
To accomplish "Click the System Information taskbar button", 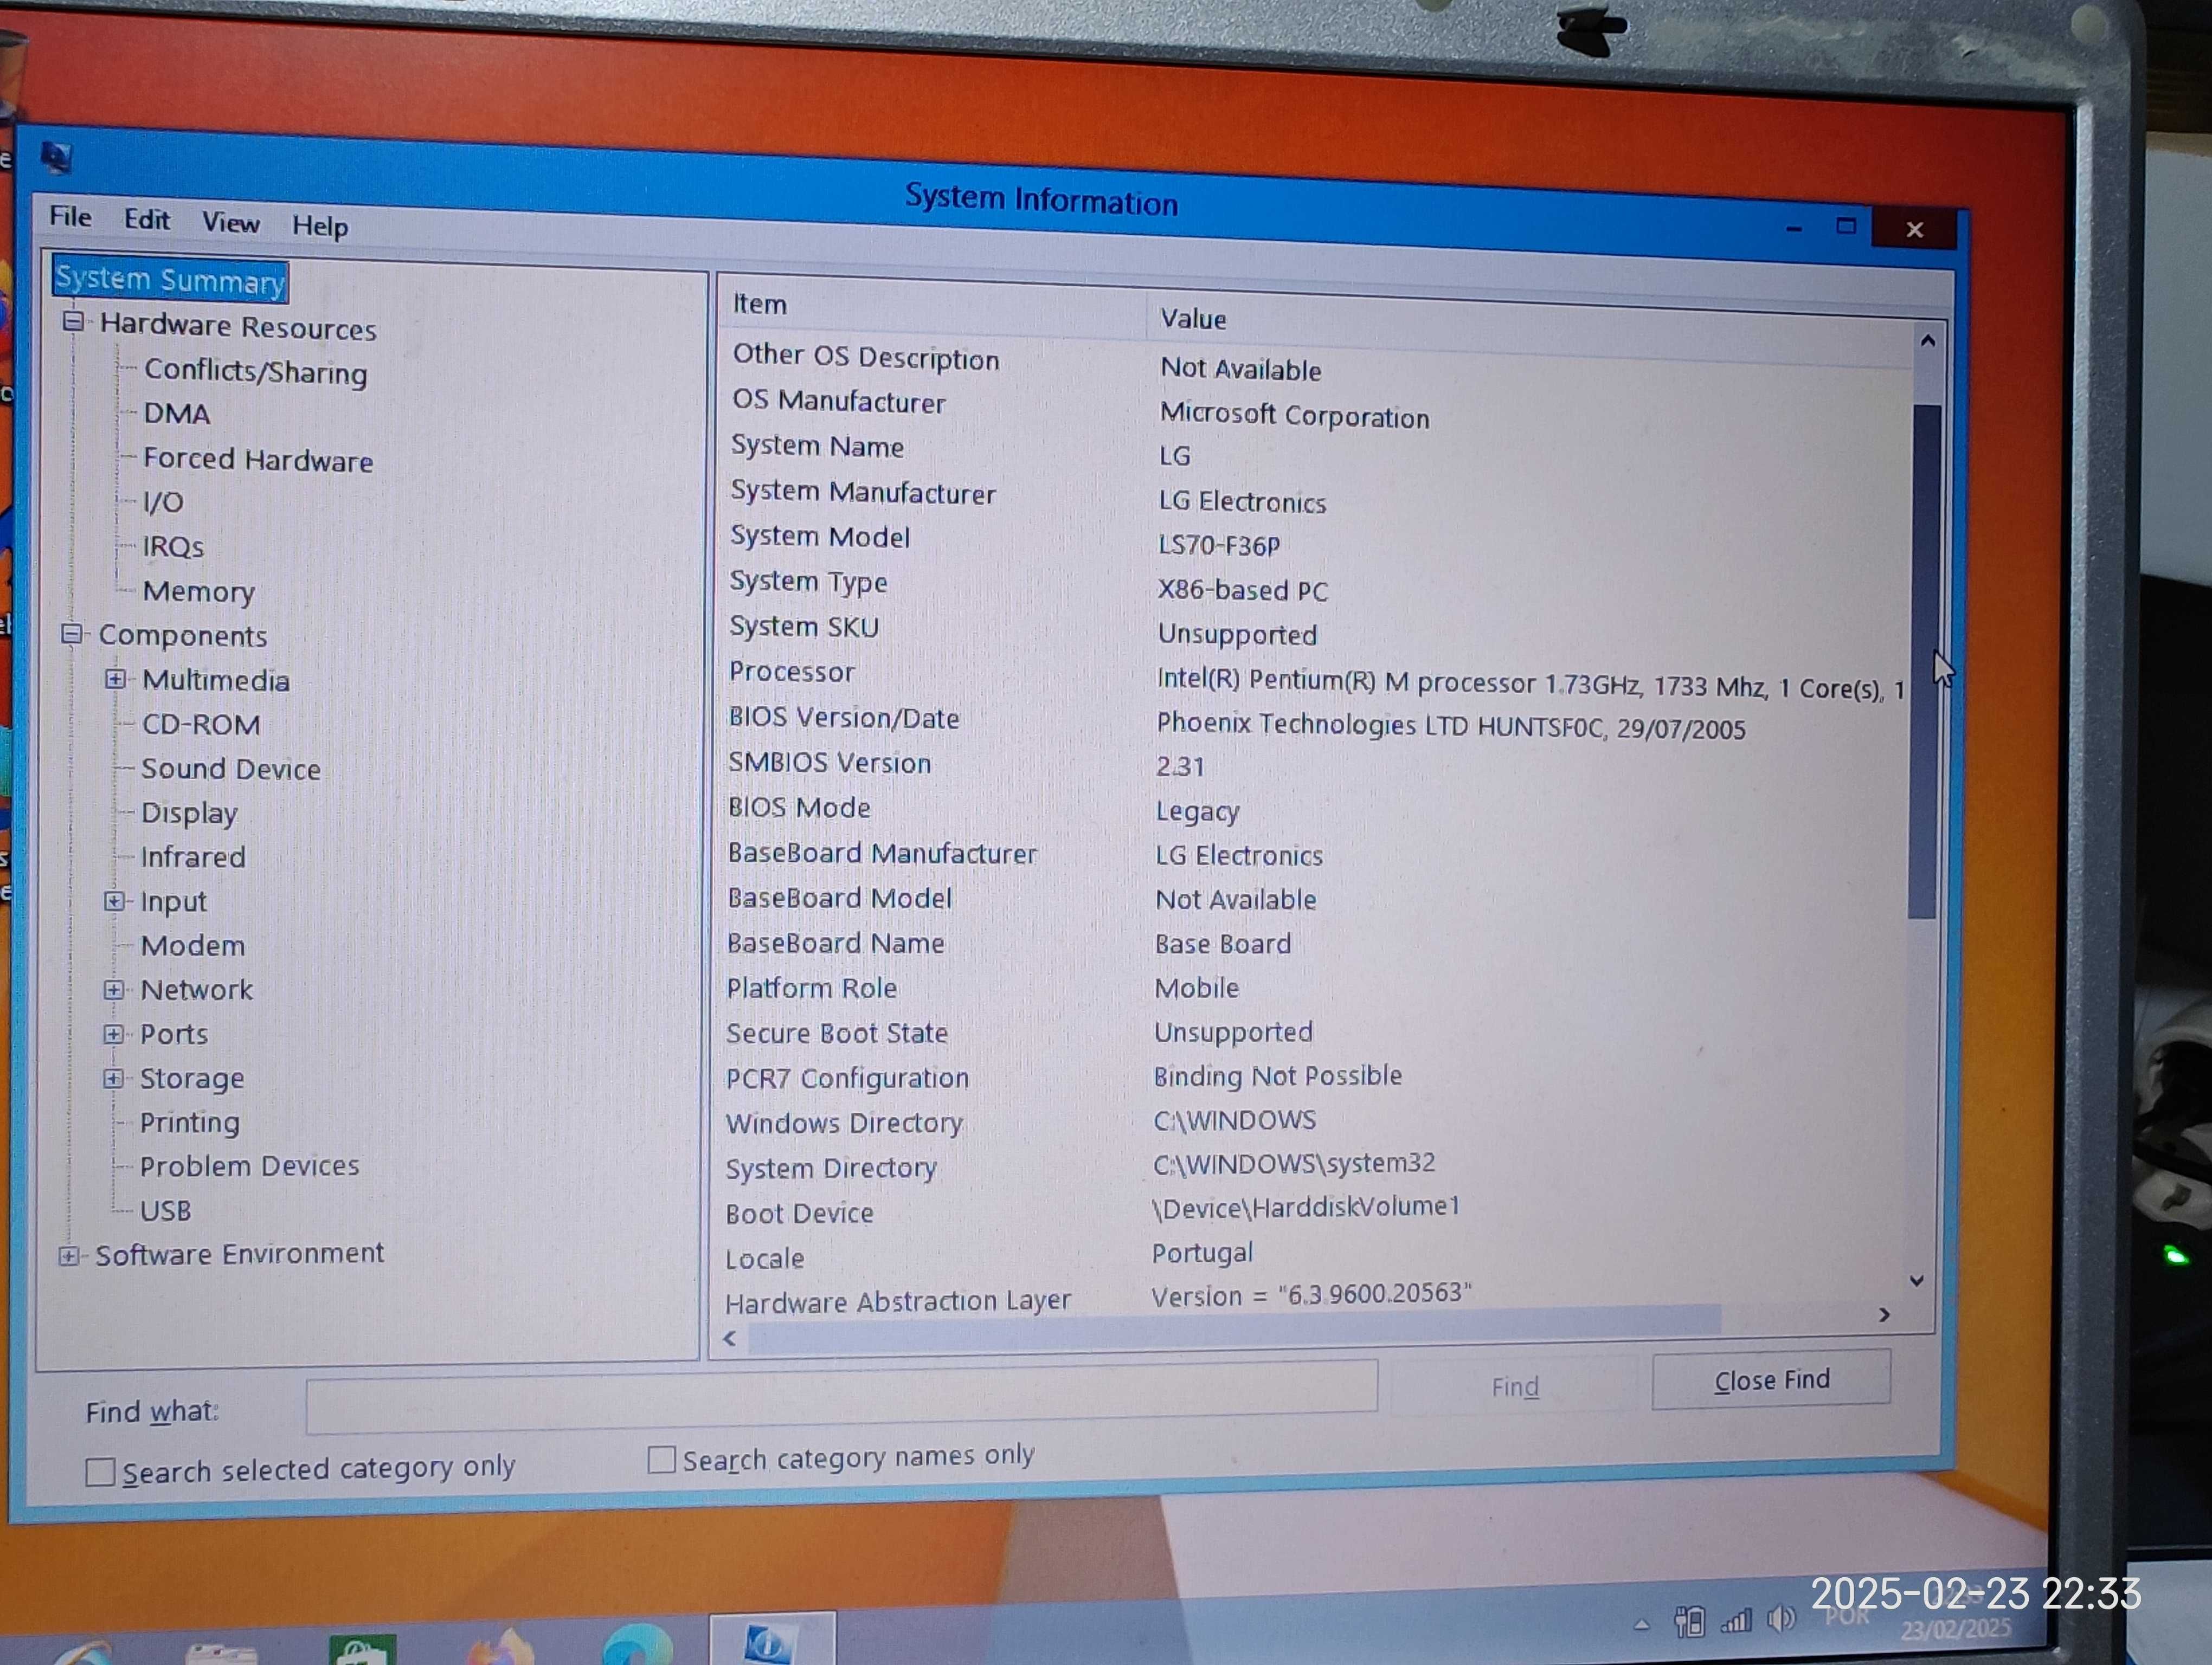I will (771, 1639).
